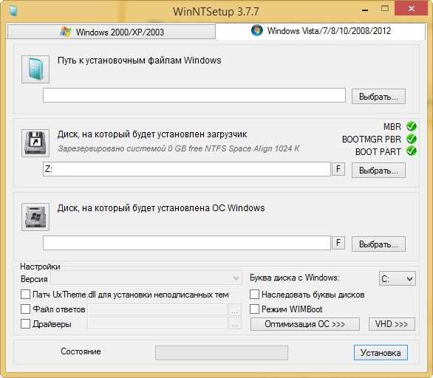This screenshot has height=378, width=433.
Task: Select the Windows Vista/7/8/10/2008/2012 tab
Action: pos(321,31)
